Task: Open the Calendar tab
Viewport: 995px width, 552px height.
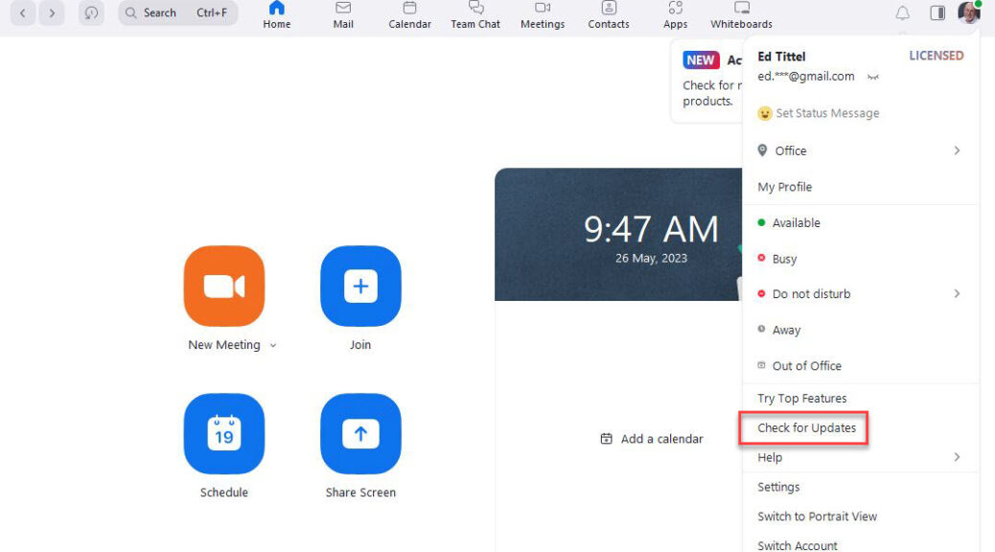Action: coord(409,15)
